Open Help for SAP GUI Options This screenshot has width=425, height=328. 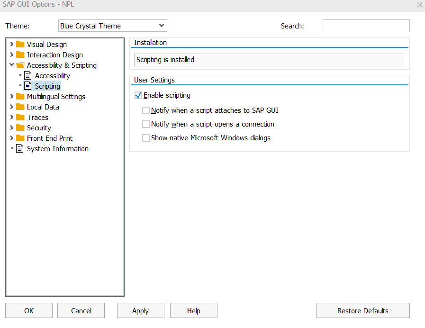point(193,310)
